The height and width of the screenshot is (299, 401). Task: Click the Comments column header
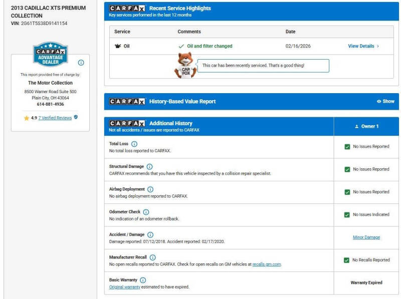click(x=189, y=32)
